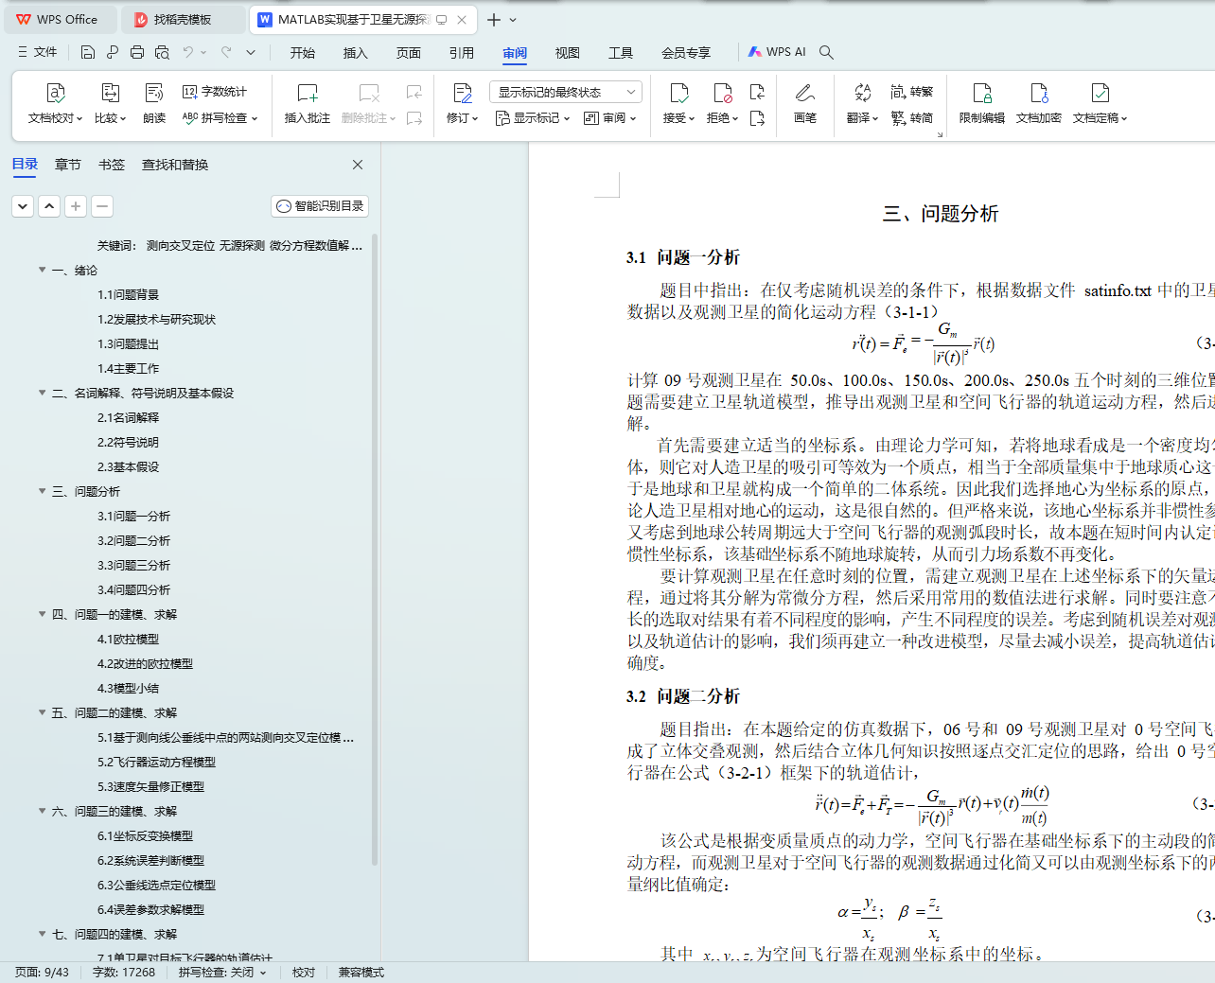1215x983 pixels.
Task: Convert text with 转简
Action: pos(912,118)
